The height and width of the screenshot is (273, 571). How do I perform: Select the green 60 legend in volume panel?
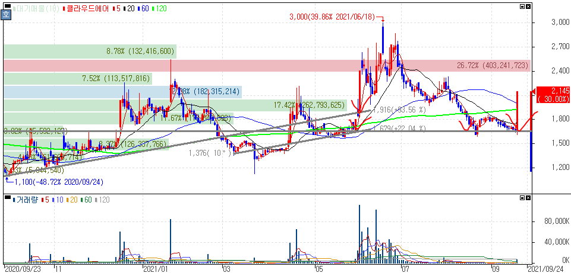[x=86, y=200]
